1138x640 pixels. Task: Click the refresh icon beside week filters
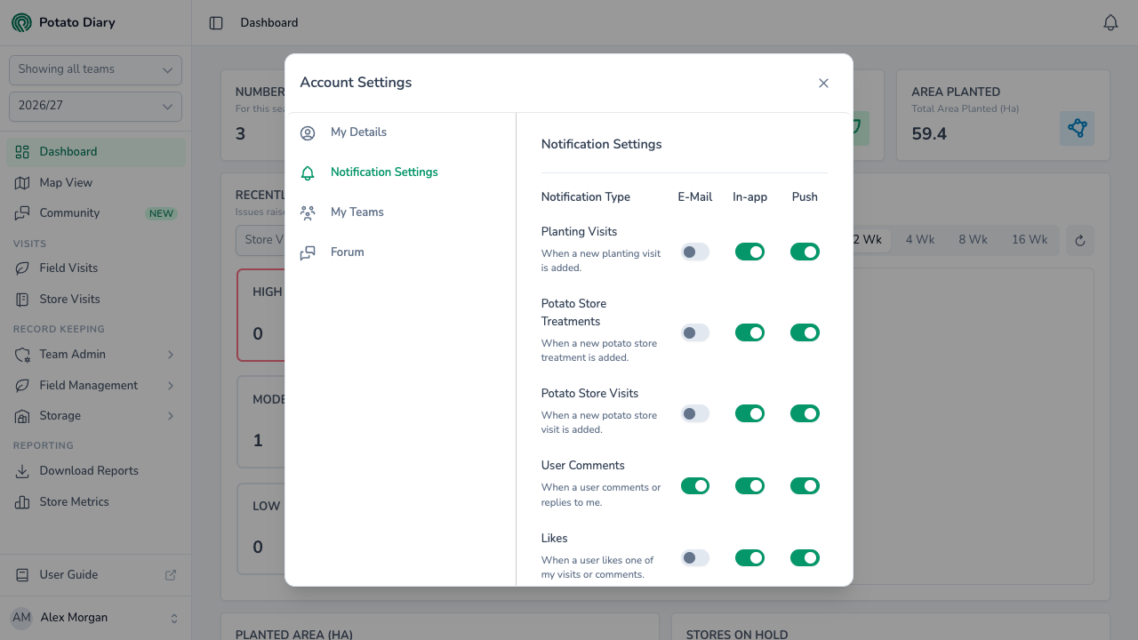point(1080,240)
